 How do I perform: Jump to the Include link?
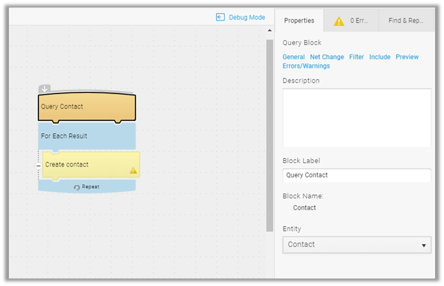tap(380, 57)
